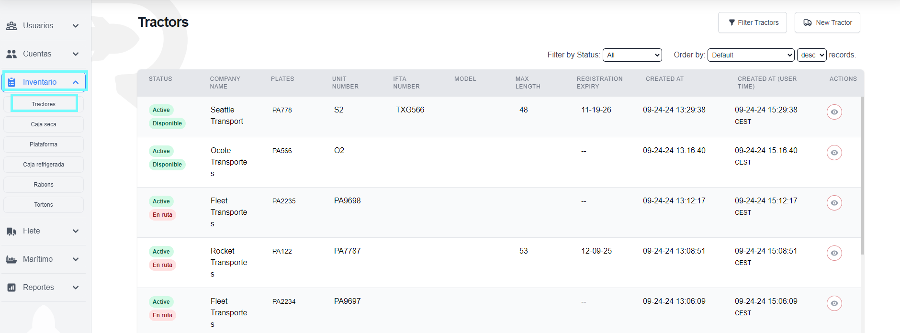
Task: Open the Rabons inventory page
Action: tap(44, 185)
